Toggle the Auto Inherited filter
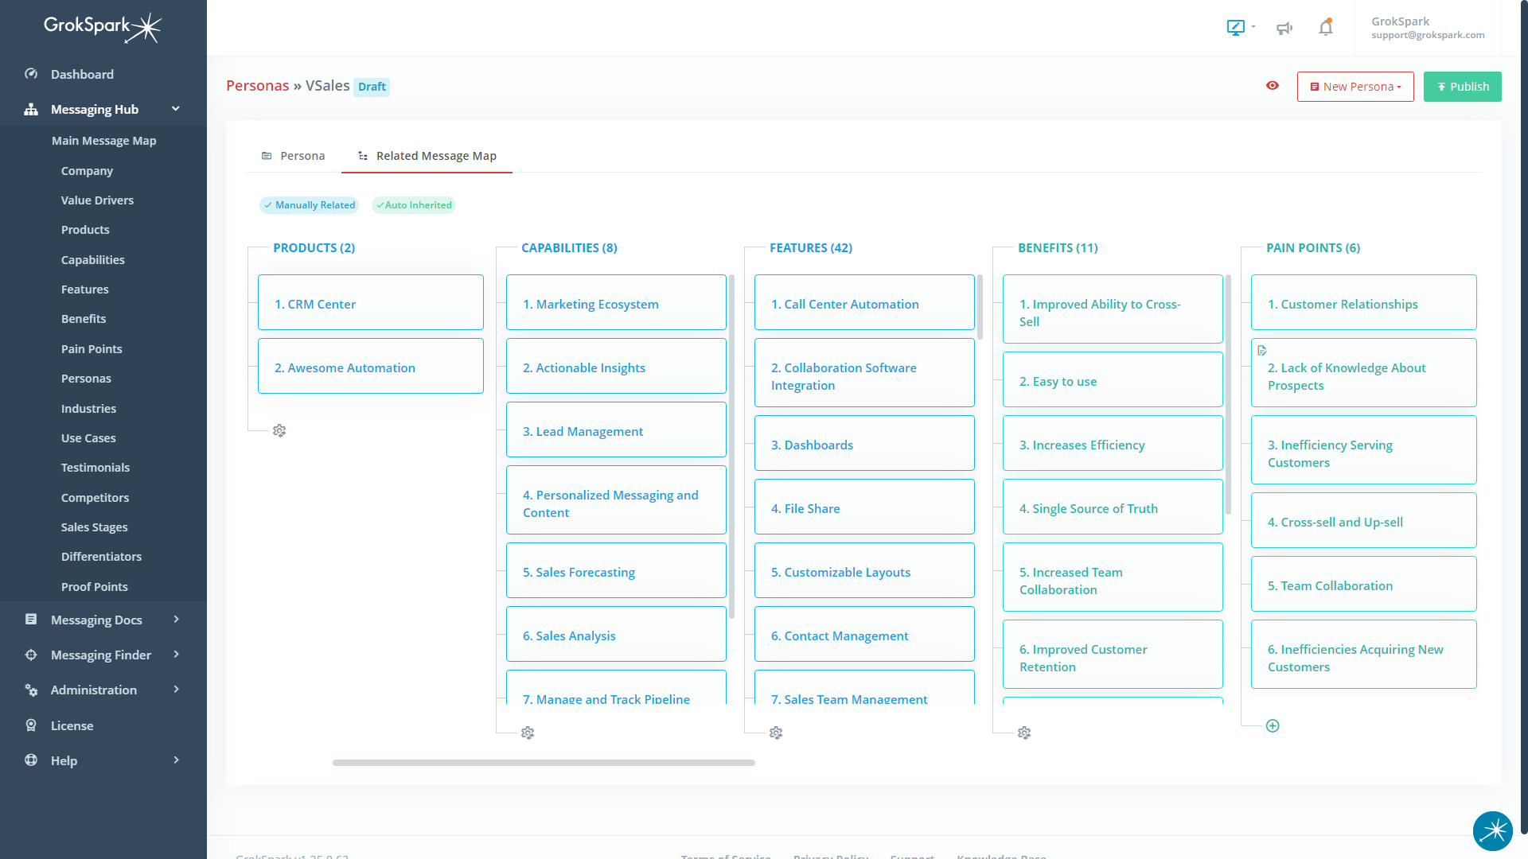1528x859 pixels. [x=414, y=205]
